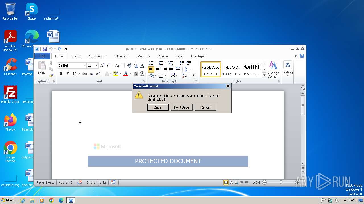
Task: Toggle Justify alignment
Action: point(171,69)
